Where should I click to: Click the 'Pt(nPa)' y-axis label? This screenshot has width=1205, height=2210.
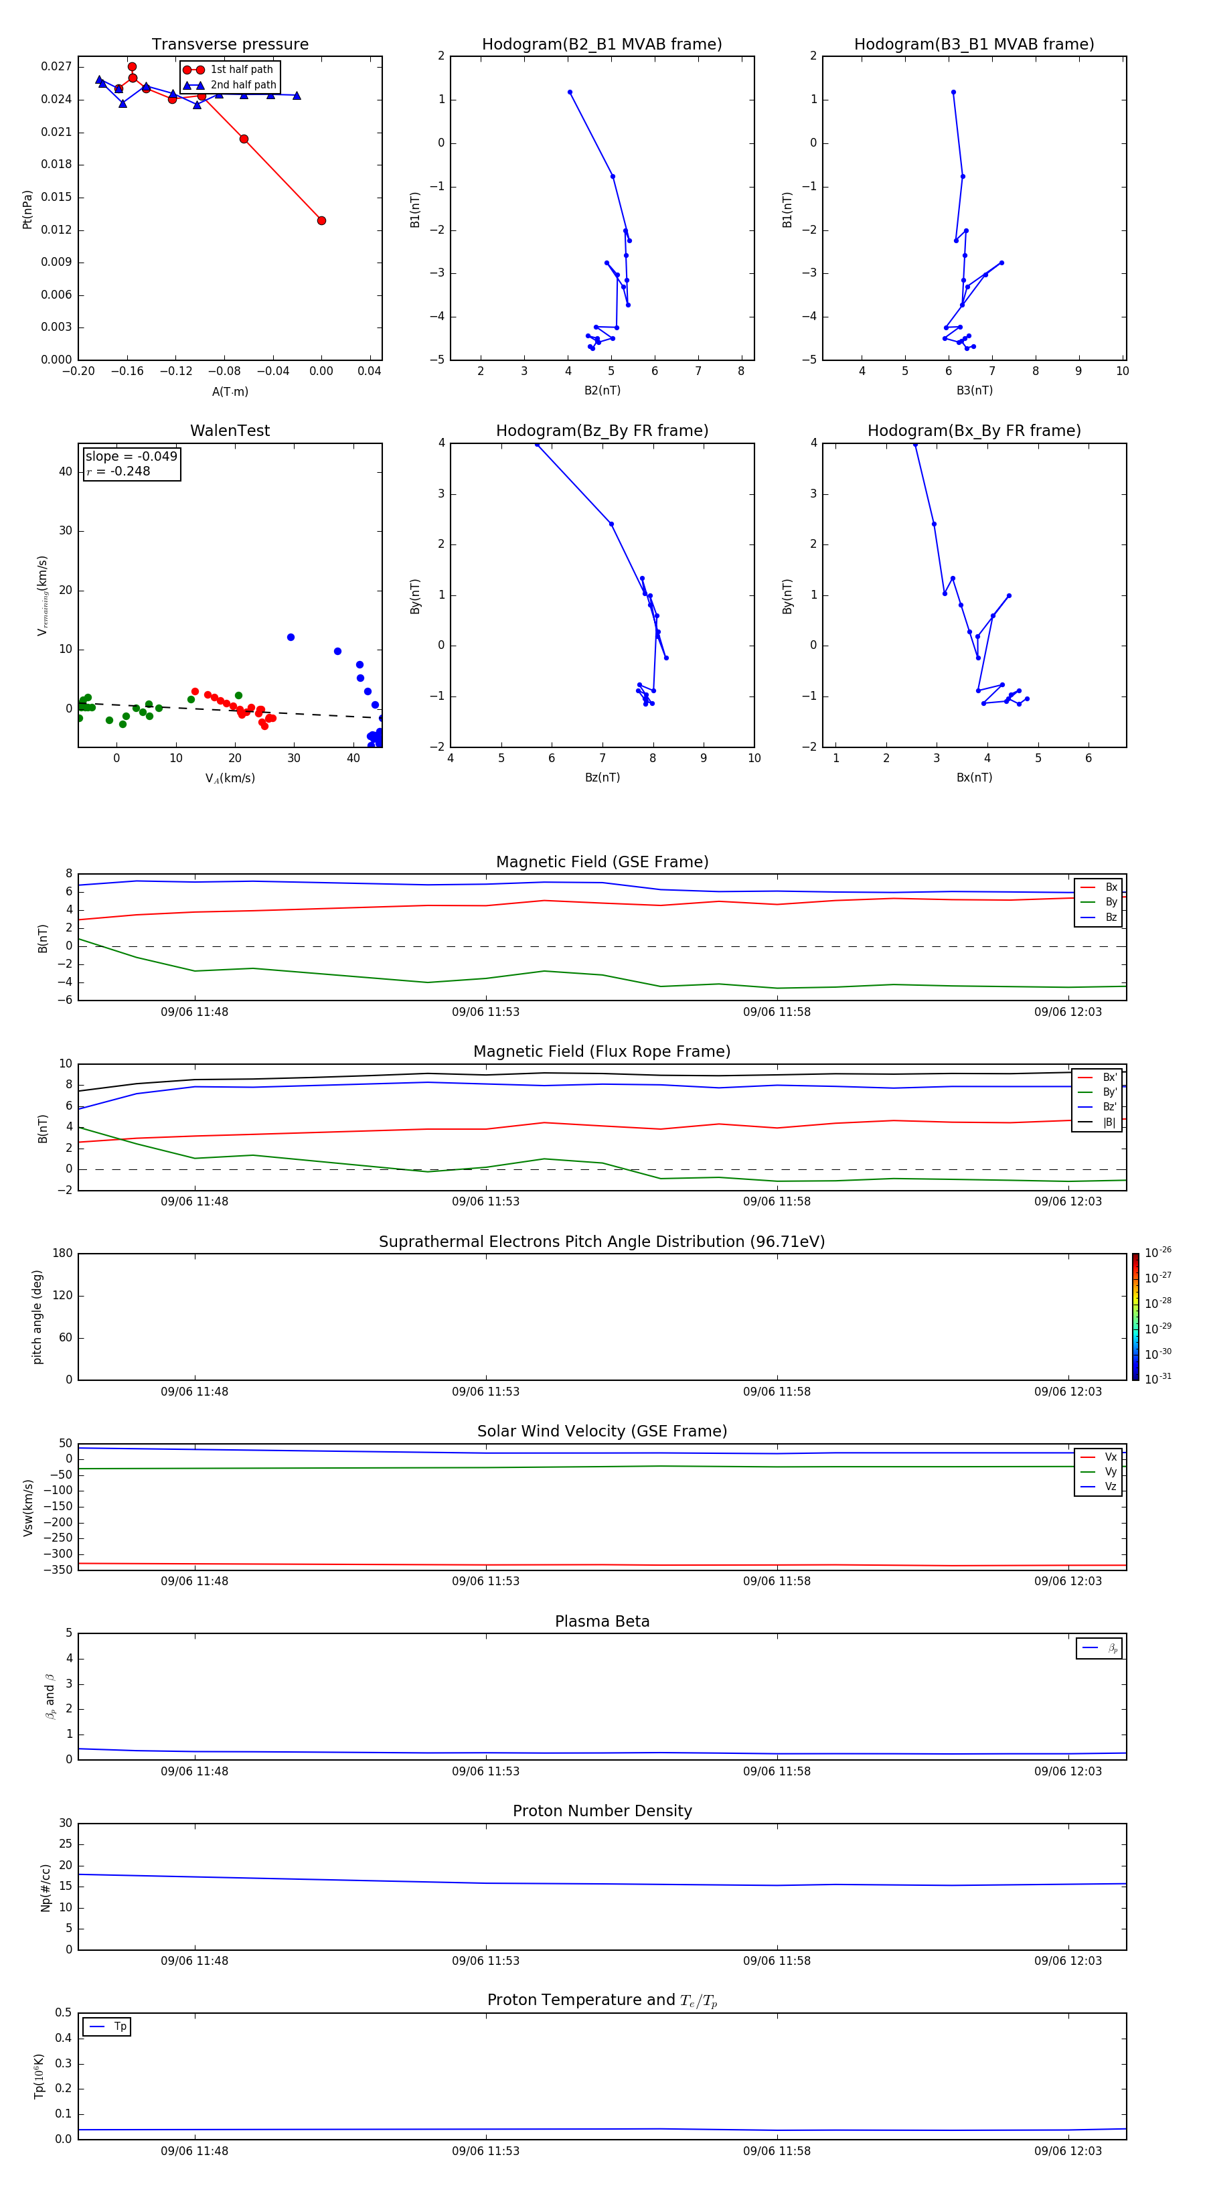click(27, 208)
